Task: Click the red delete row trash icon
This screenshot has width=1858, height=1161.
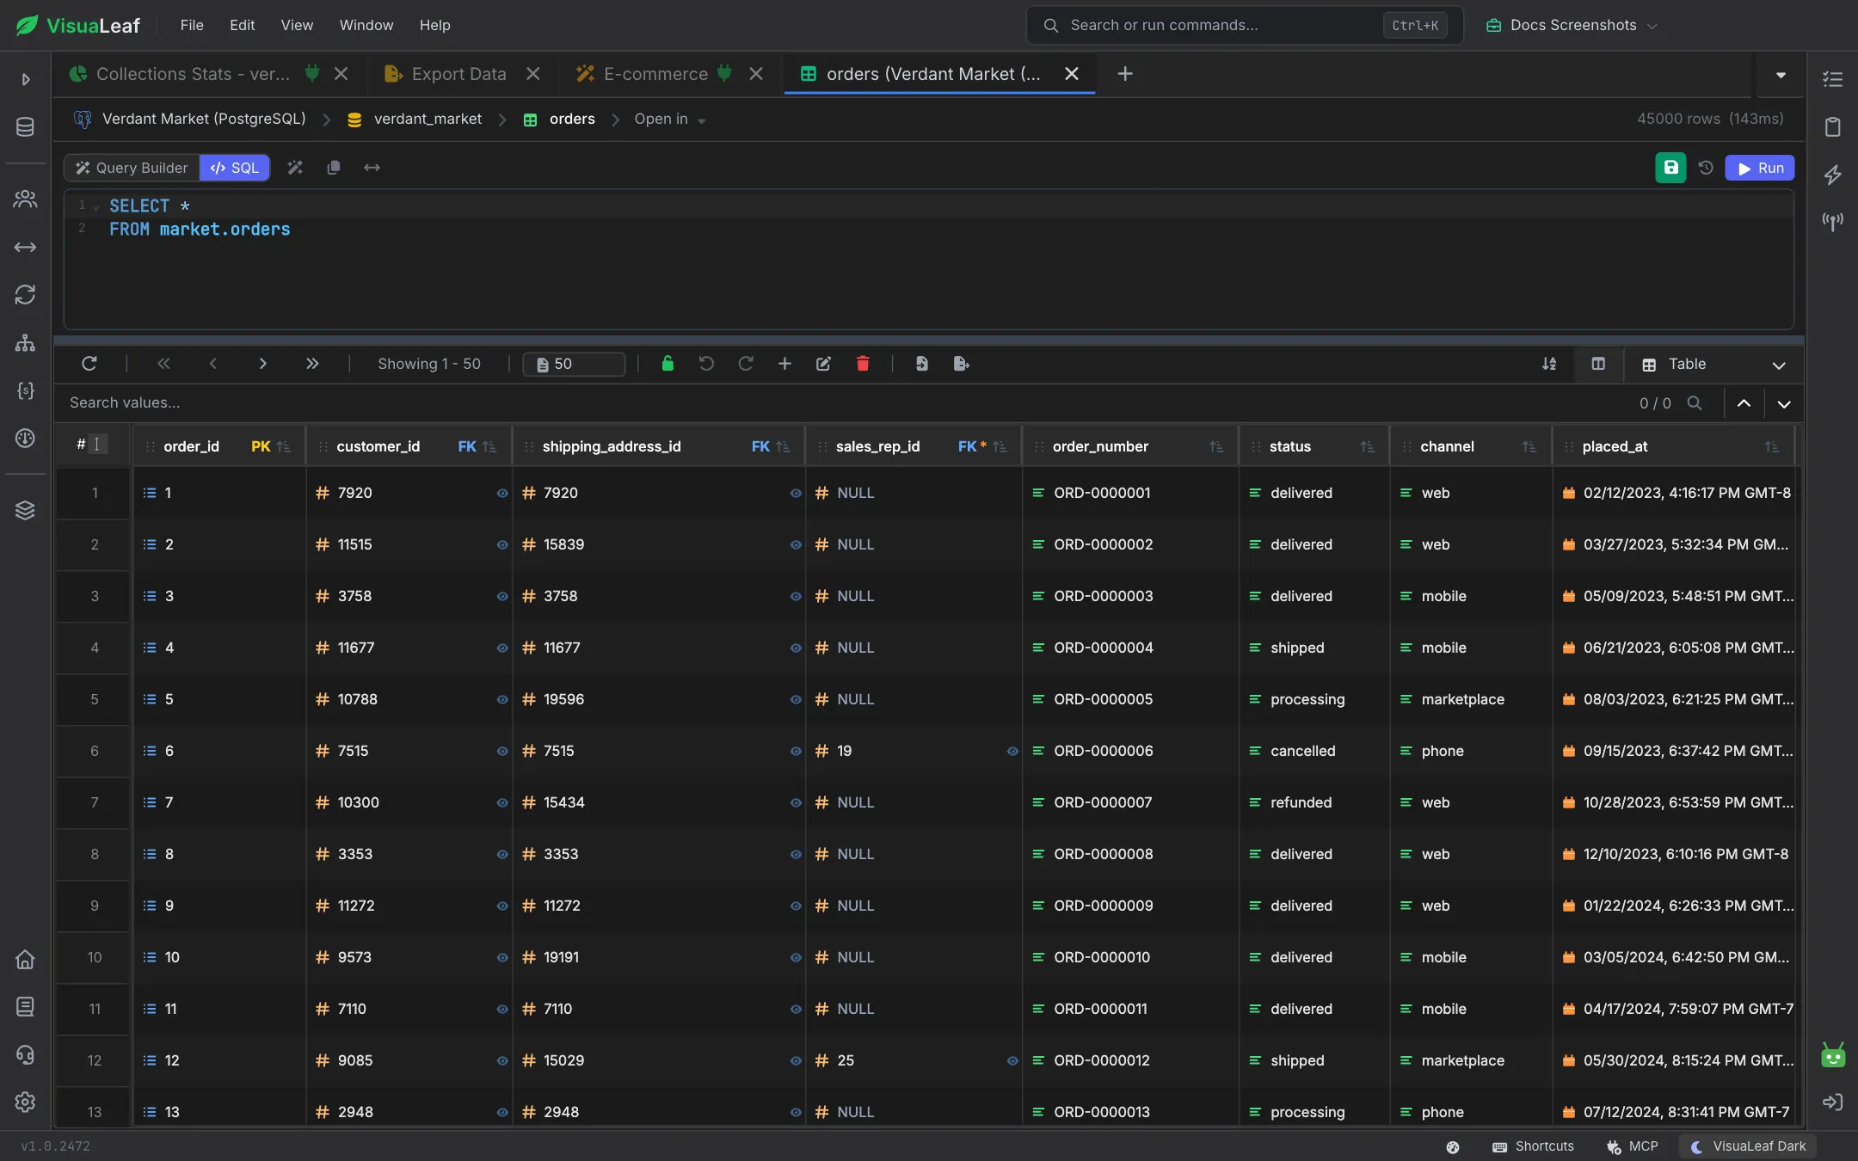Action: 863,364
